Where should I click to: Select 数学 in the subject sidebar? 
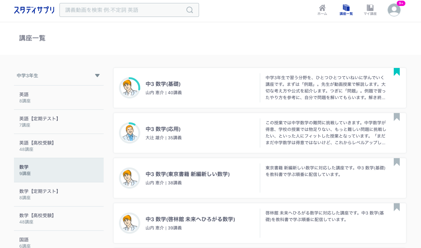[59, 170]
